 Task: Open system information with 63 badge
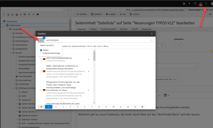click(x=201, y=4)
